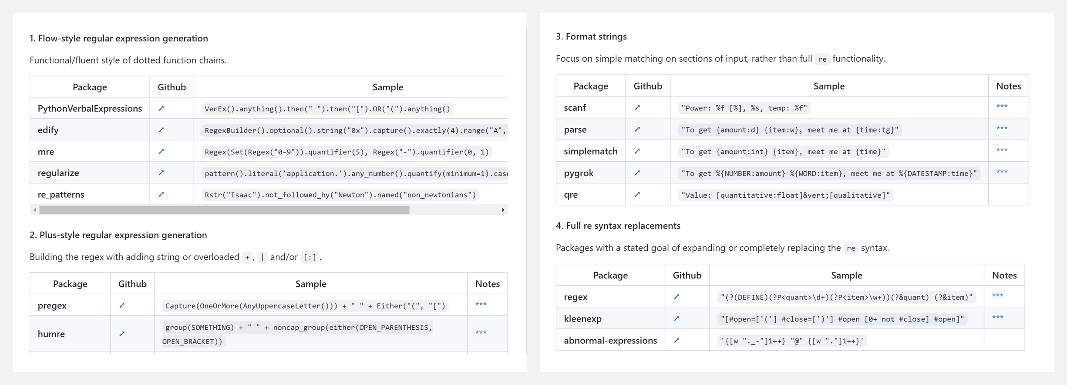This screenshot has height=385, width=1067.
Task: Open PythonVerbalExpressions Github link icon
Action: pyautogui.click(x=161, y=108)
